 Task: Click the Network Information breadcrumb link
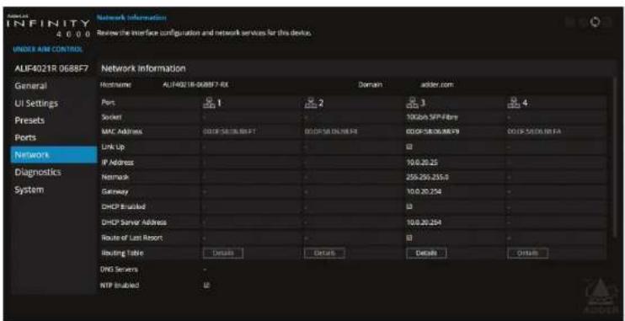132,18
